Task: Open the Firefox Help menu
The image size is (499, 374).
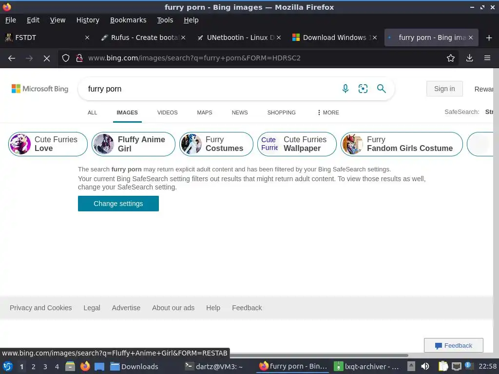Action: pyautogui.click(x=191, y=20)
